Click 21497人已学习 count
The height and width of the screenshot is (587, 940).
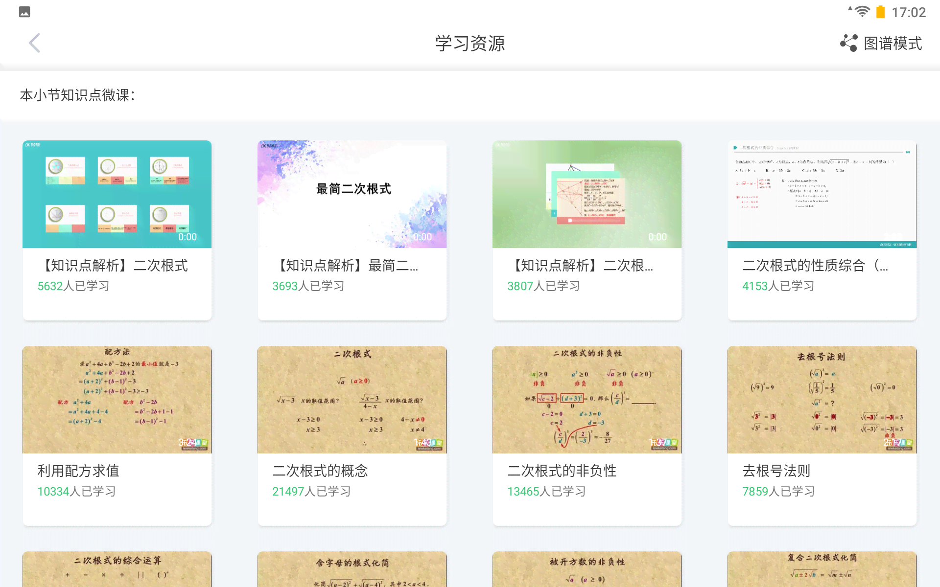(311, 492)
